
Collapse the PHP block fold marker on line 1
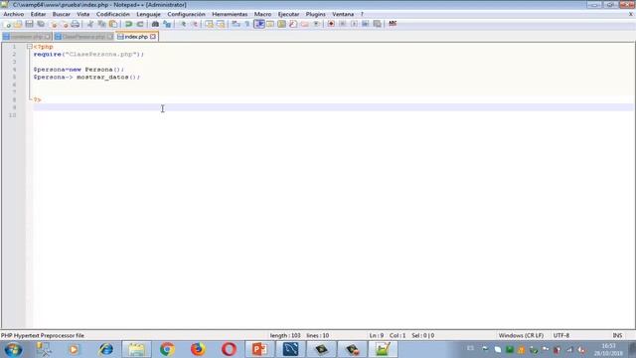(30, 47)
